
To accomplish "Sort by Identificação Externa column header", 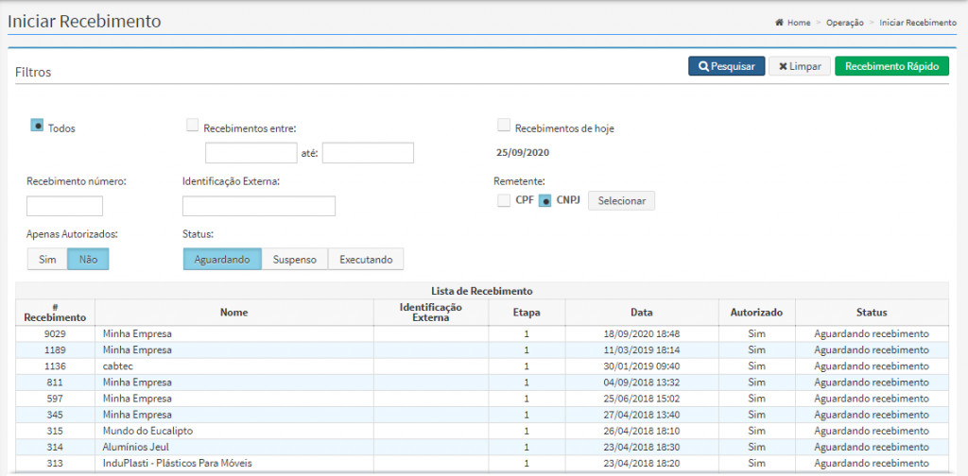I will click(431, 312).
